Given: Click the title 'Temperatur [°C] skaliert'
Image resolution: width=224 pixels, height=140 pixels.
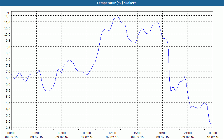Looking at the screenshot, I should [116, 3].
